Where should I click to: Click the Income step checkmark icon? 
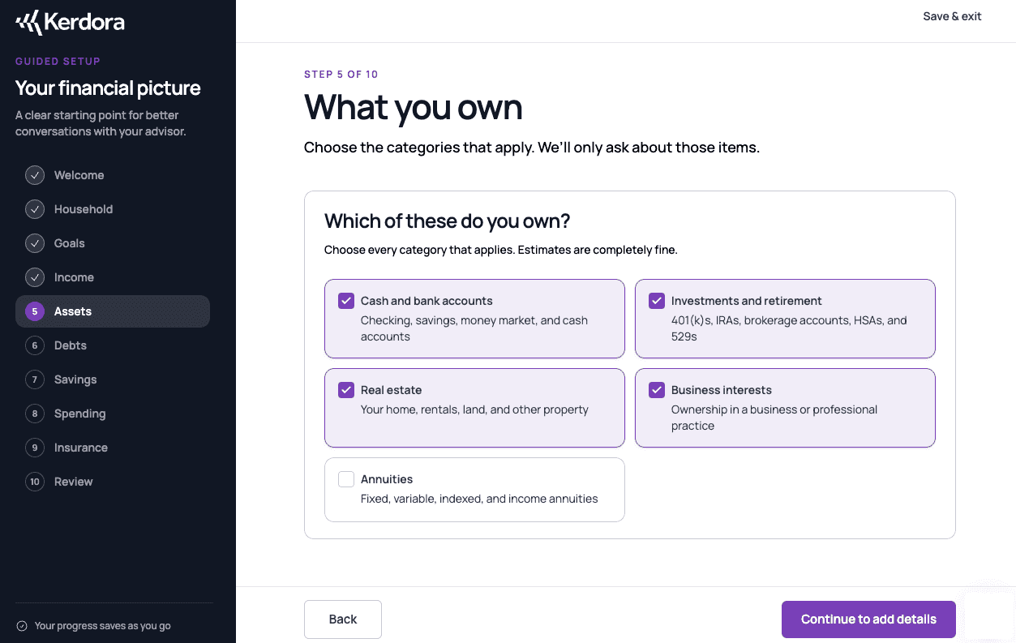point(34,277)
